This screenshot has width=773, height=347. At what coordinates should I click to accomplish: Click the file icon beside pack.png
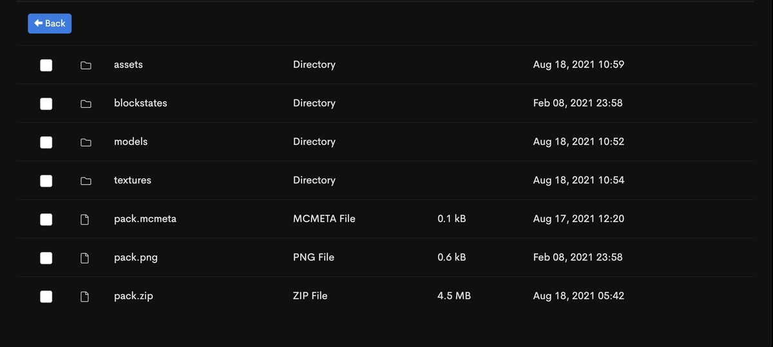click(84, 258)
